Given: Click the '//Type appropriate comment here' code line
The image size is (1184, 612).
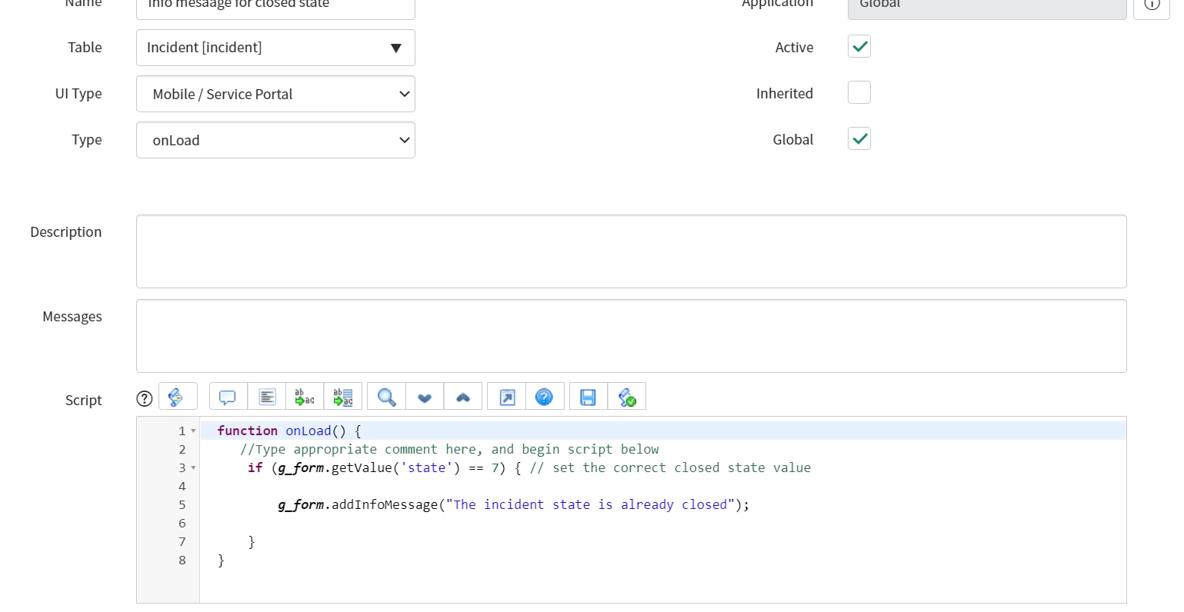Looking at the screenshot, I should 449,449.
